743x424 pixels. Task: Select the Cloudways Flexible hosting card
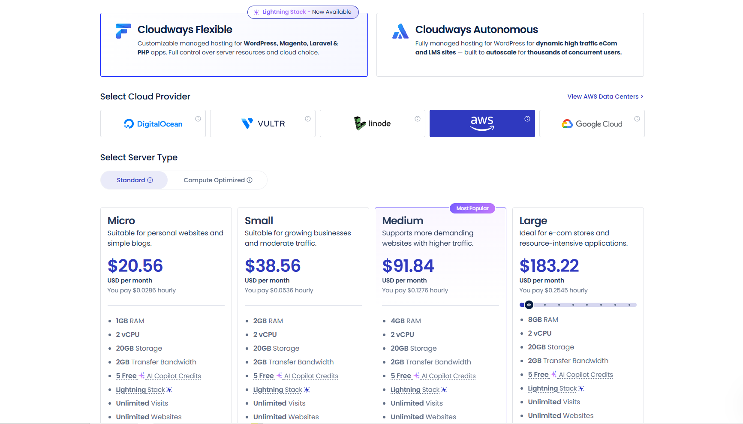(x=234, y=45)
